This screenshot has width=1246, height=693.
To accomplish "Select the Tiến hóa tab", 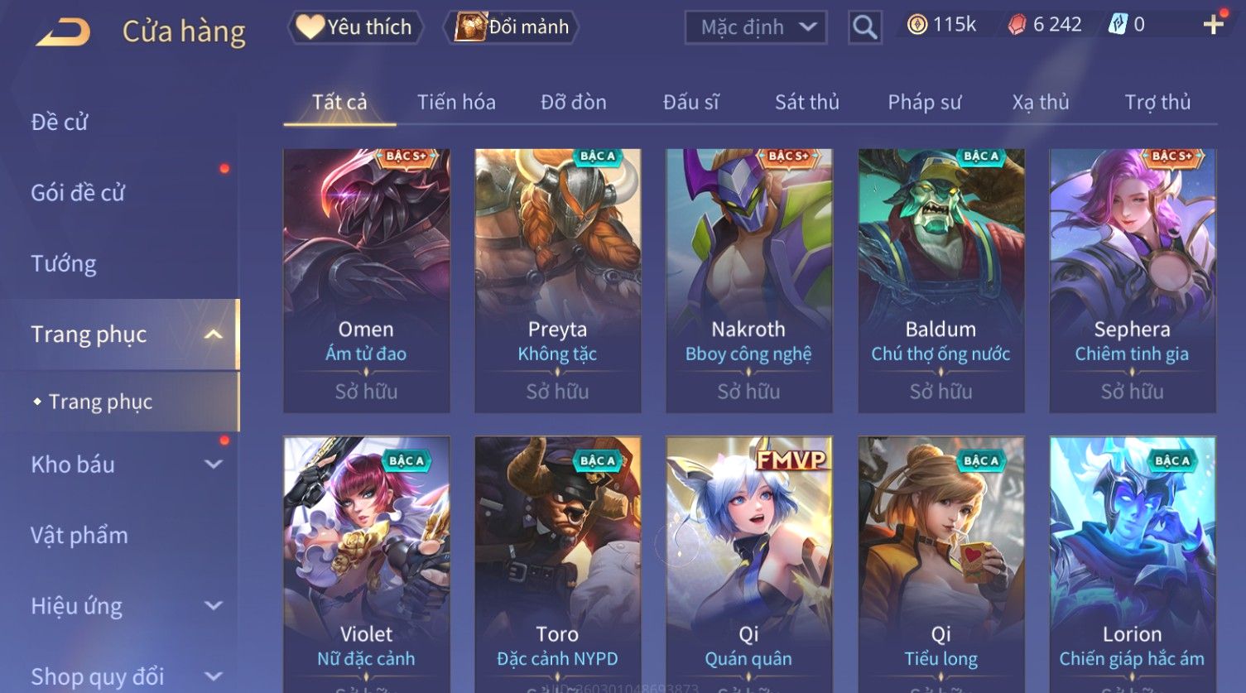I will (x=456, y=102).
